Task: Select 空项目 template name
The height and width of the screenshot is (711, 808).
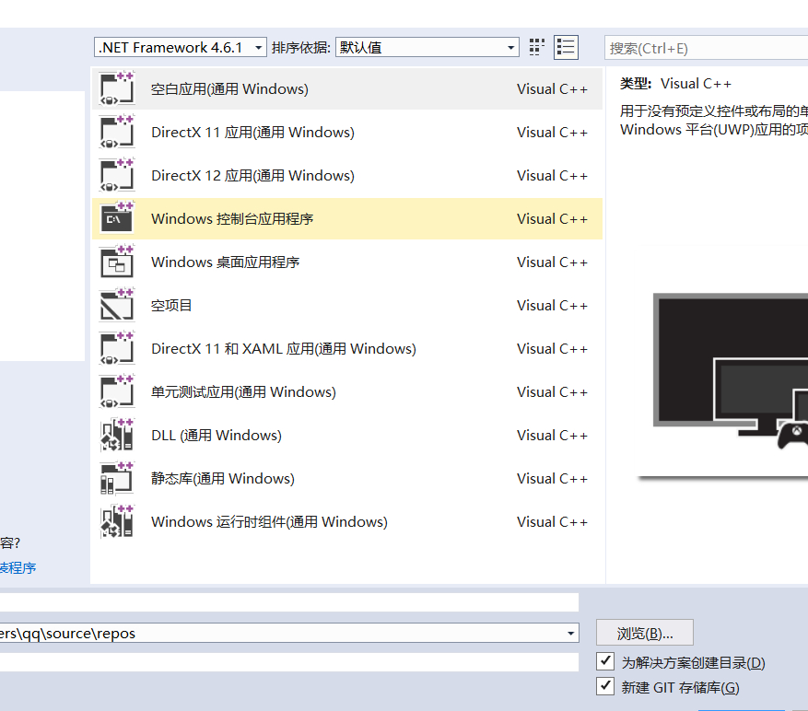Action: click(x=171, y=306)
